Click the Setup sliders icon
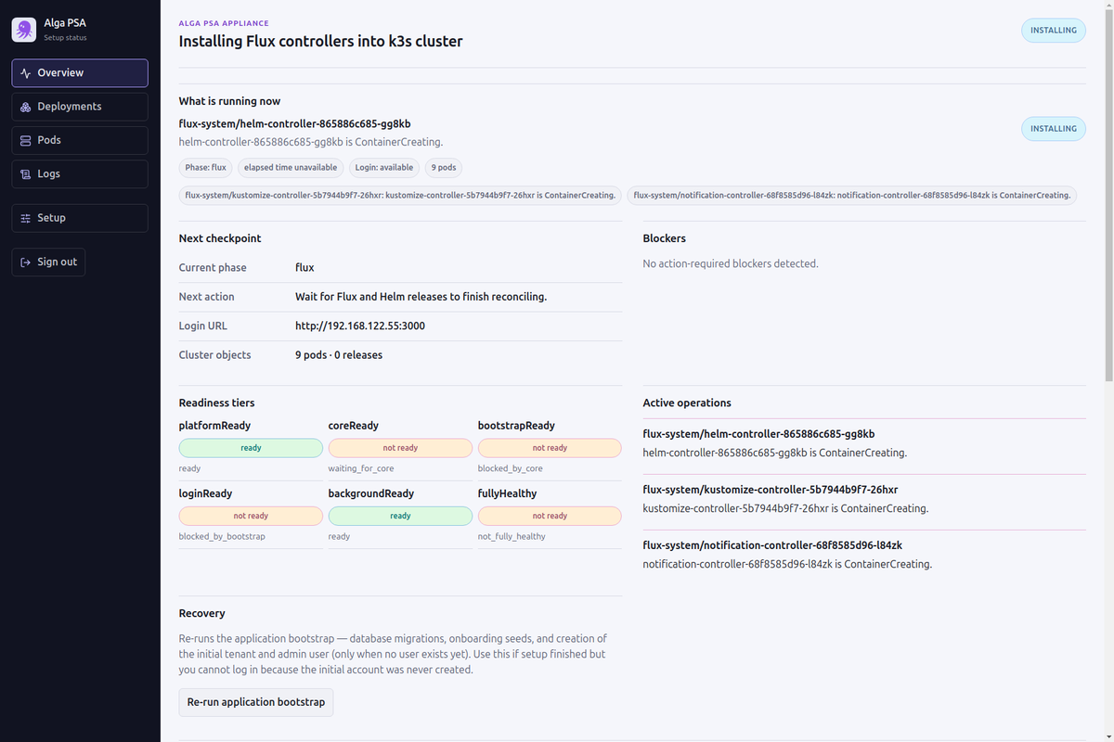The height and width of the screenshot is (742, 1114). 26,218
